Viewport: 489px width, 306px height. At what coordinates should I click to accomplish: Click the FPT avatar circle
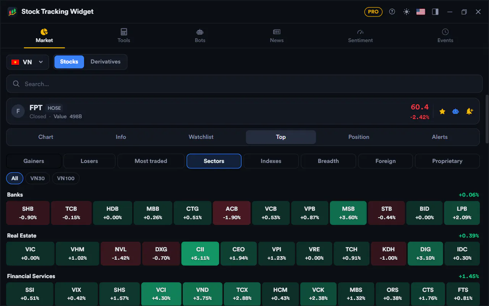18,111
